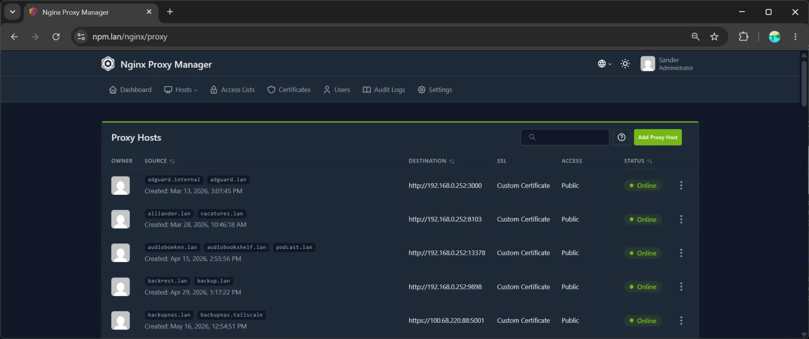The image size is (809, 339).
Task: Go to Dashboard in navigation
Action: [x=130, y=90]
